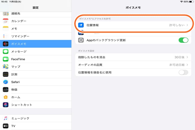Click the 16:45 clock in status bar
The height and width of the screenshot is (130, 195).
[x=4, y=2]
